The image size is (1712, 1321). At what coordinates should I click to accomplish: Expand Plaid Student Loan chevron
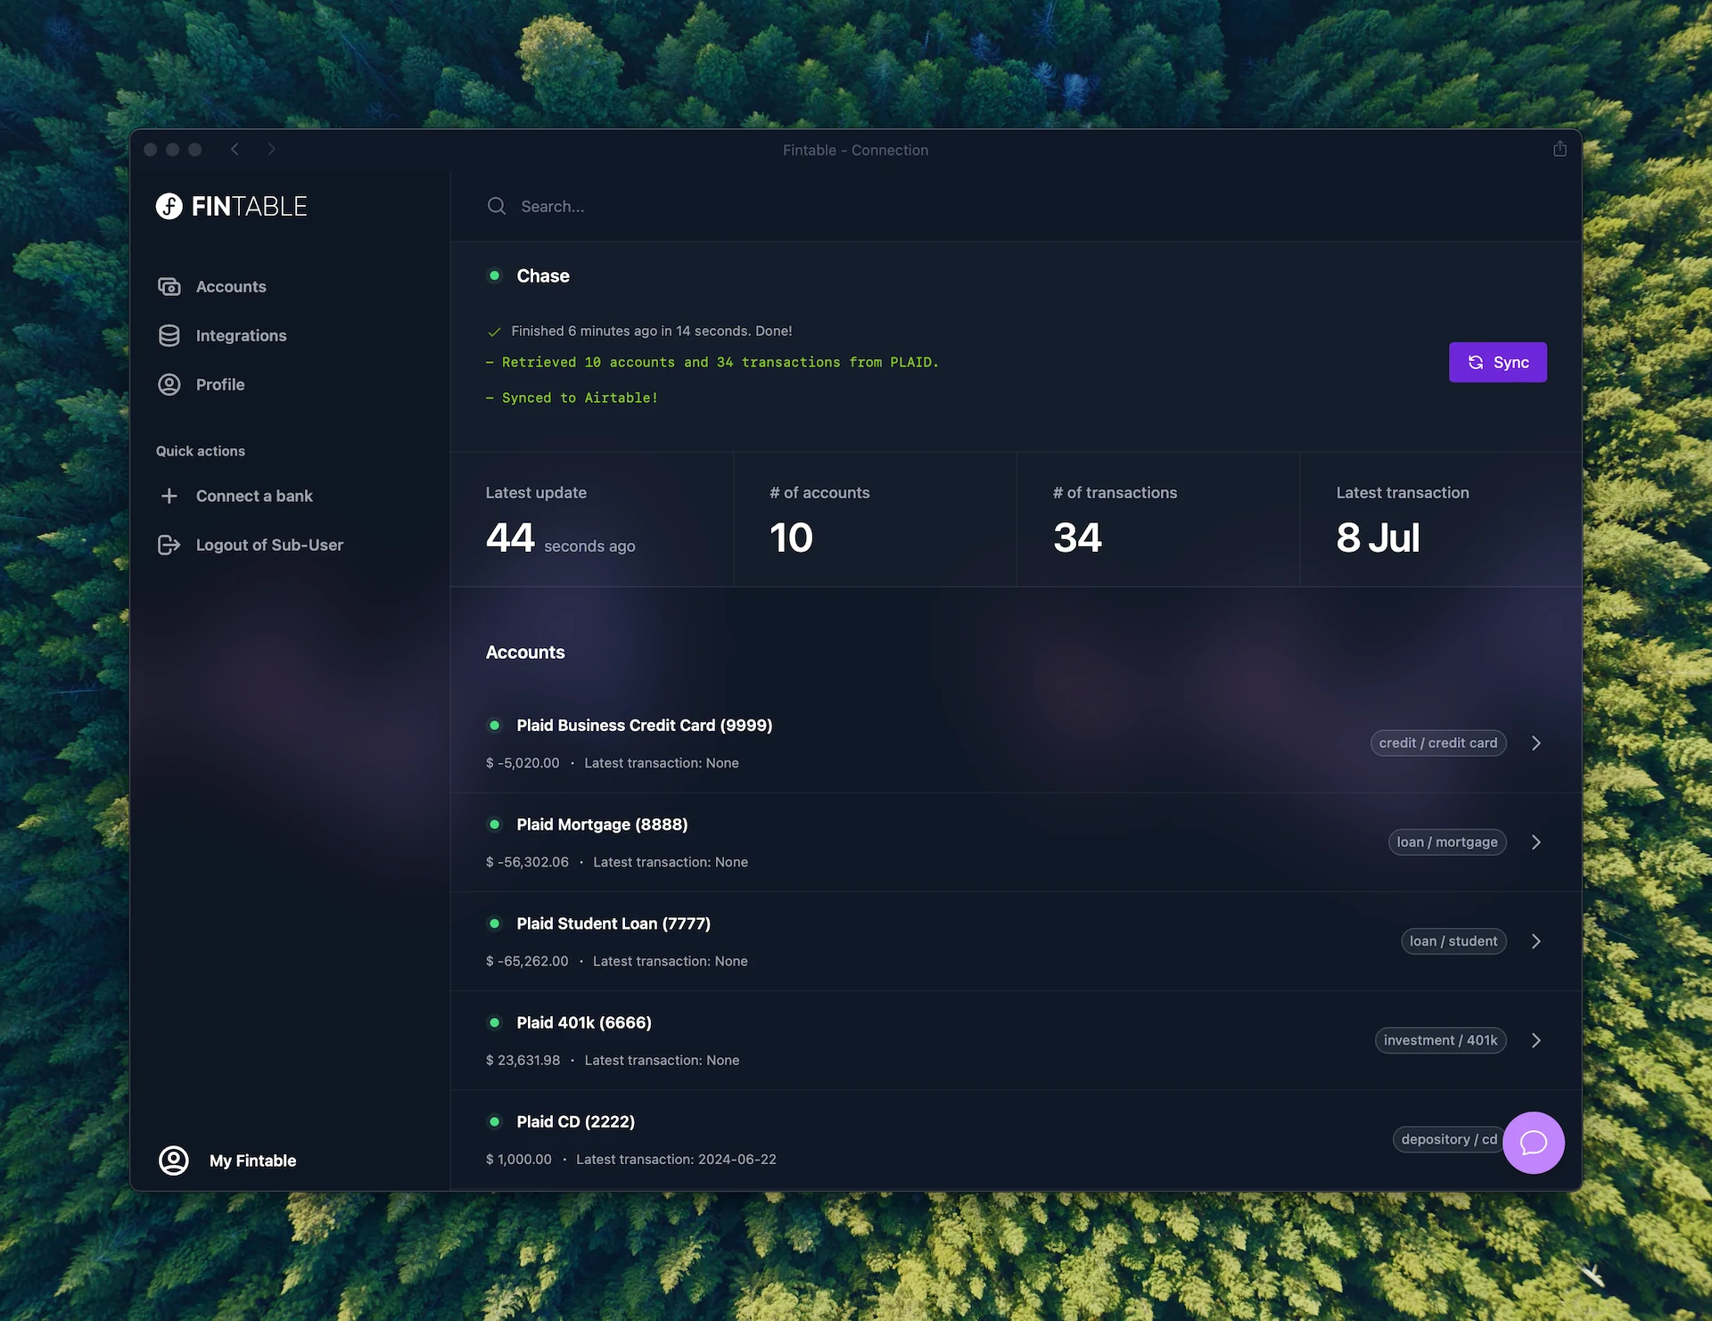pos(1535,940)
